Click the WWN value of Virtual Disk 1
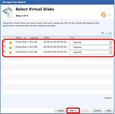Image resolution: width=115 pixels, height=114 pixels. tap(56, 42)
